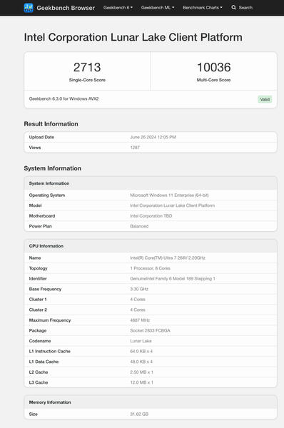This screenshot has width=284, height=428.
Task: Select memory size 31.62 GB value
Action: pos(139,414)
